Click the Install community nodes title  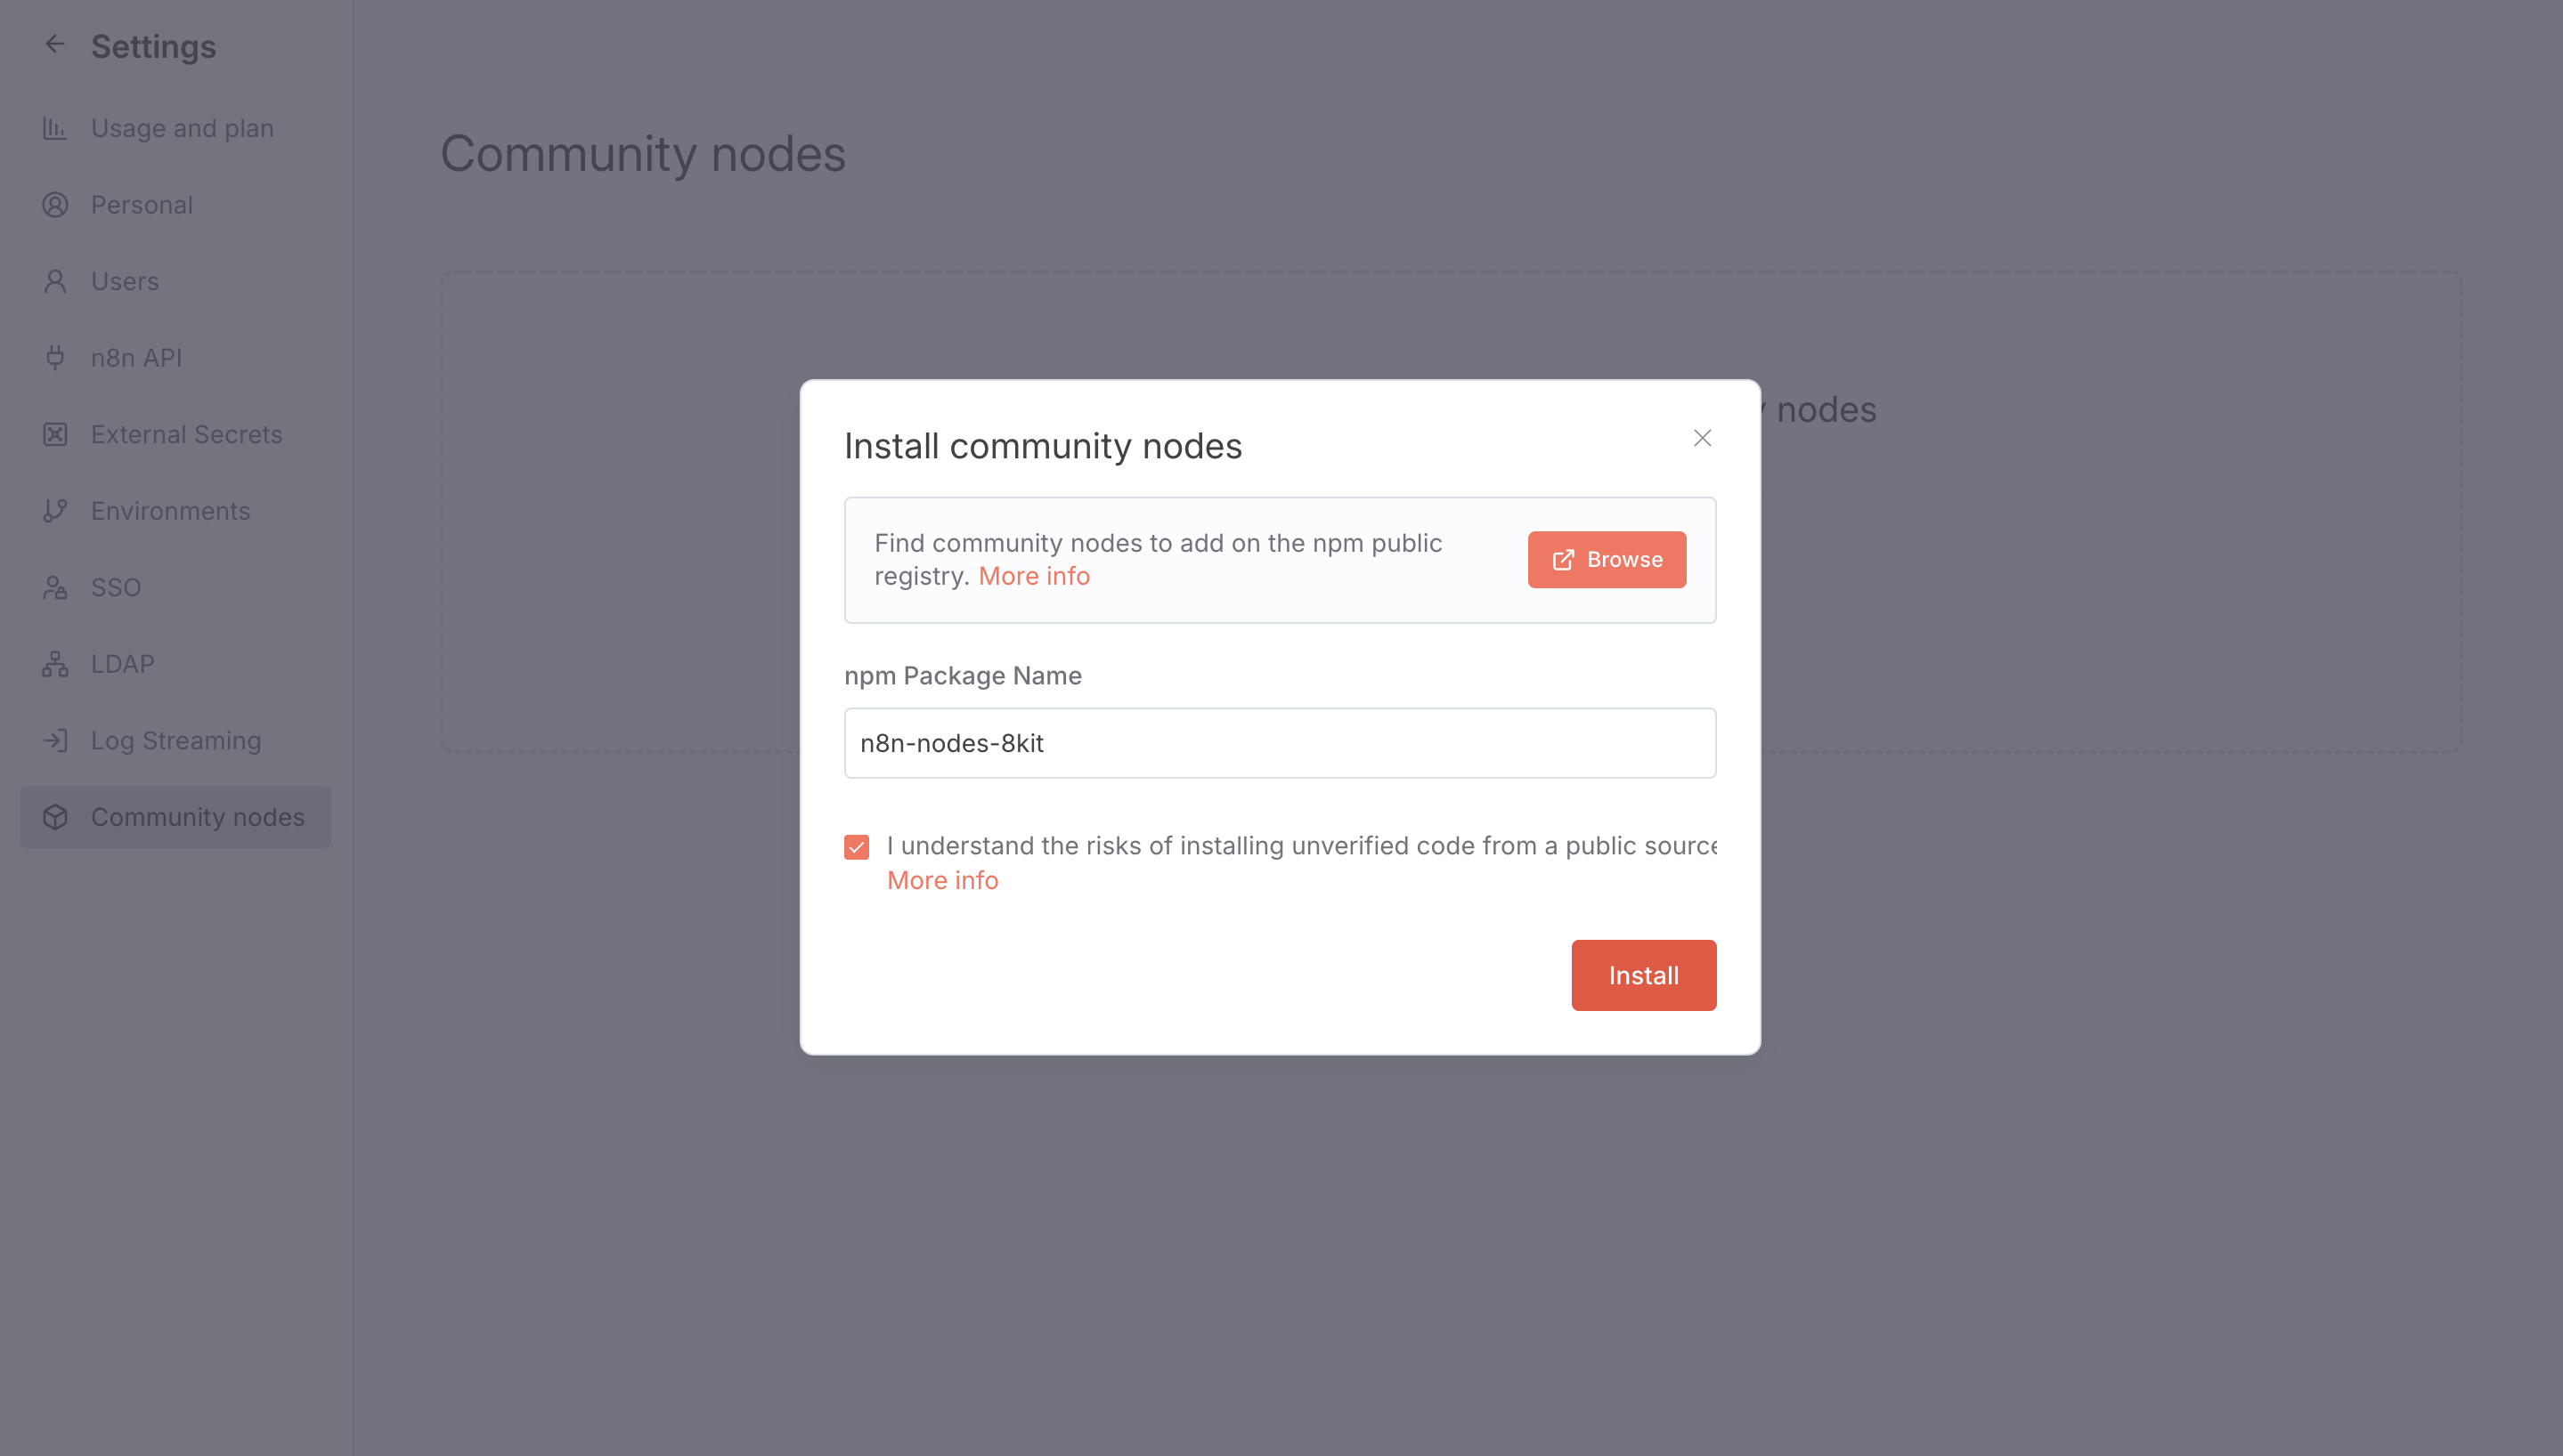pyautogui.click(x=1043, y=446)
